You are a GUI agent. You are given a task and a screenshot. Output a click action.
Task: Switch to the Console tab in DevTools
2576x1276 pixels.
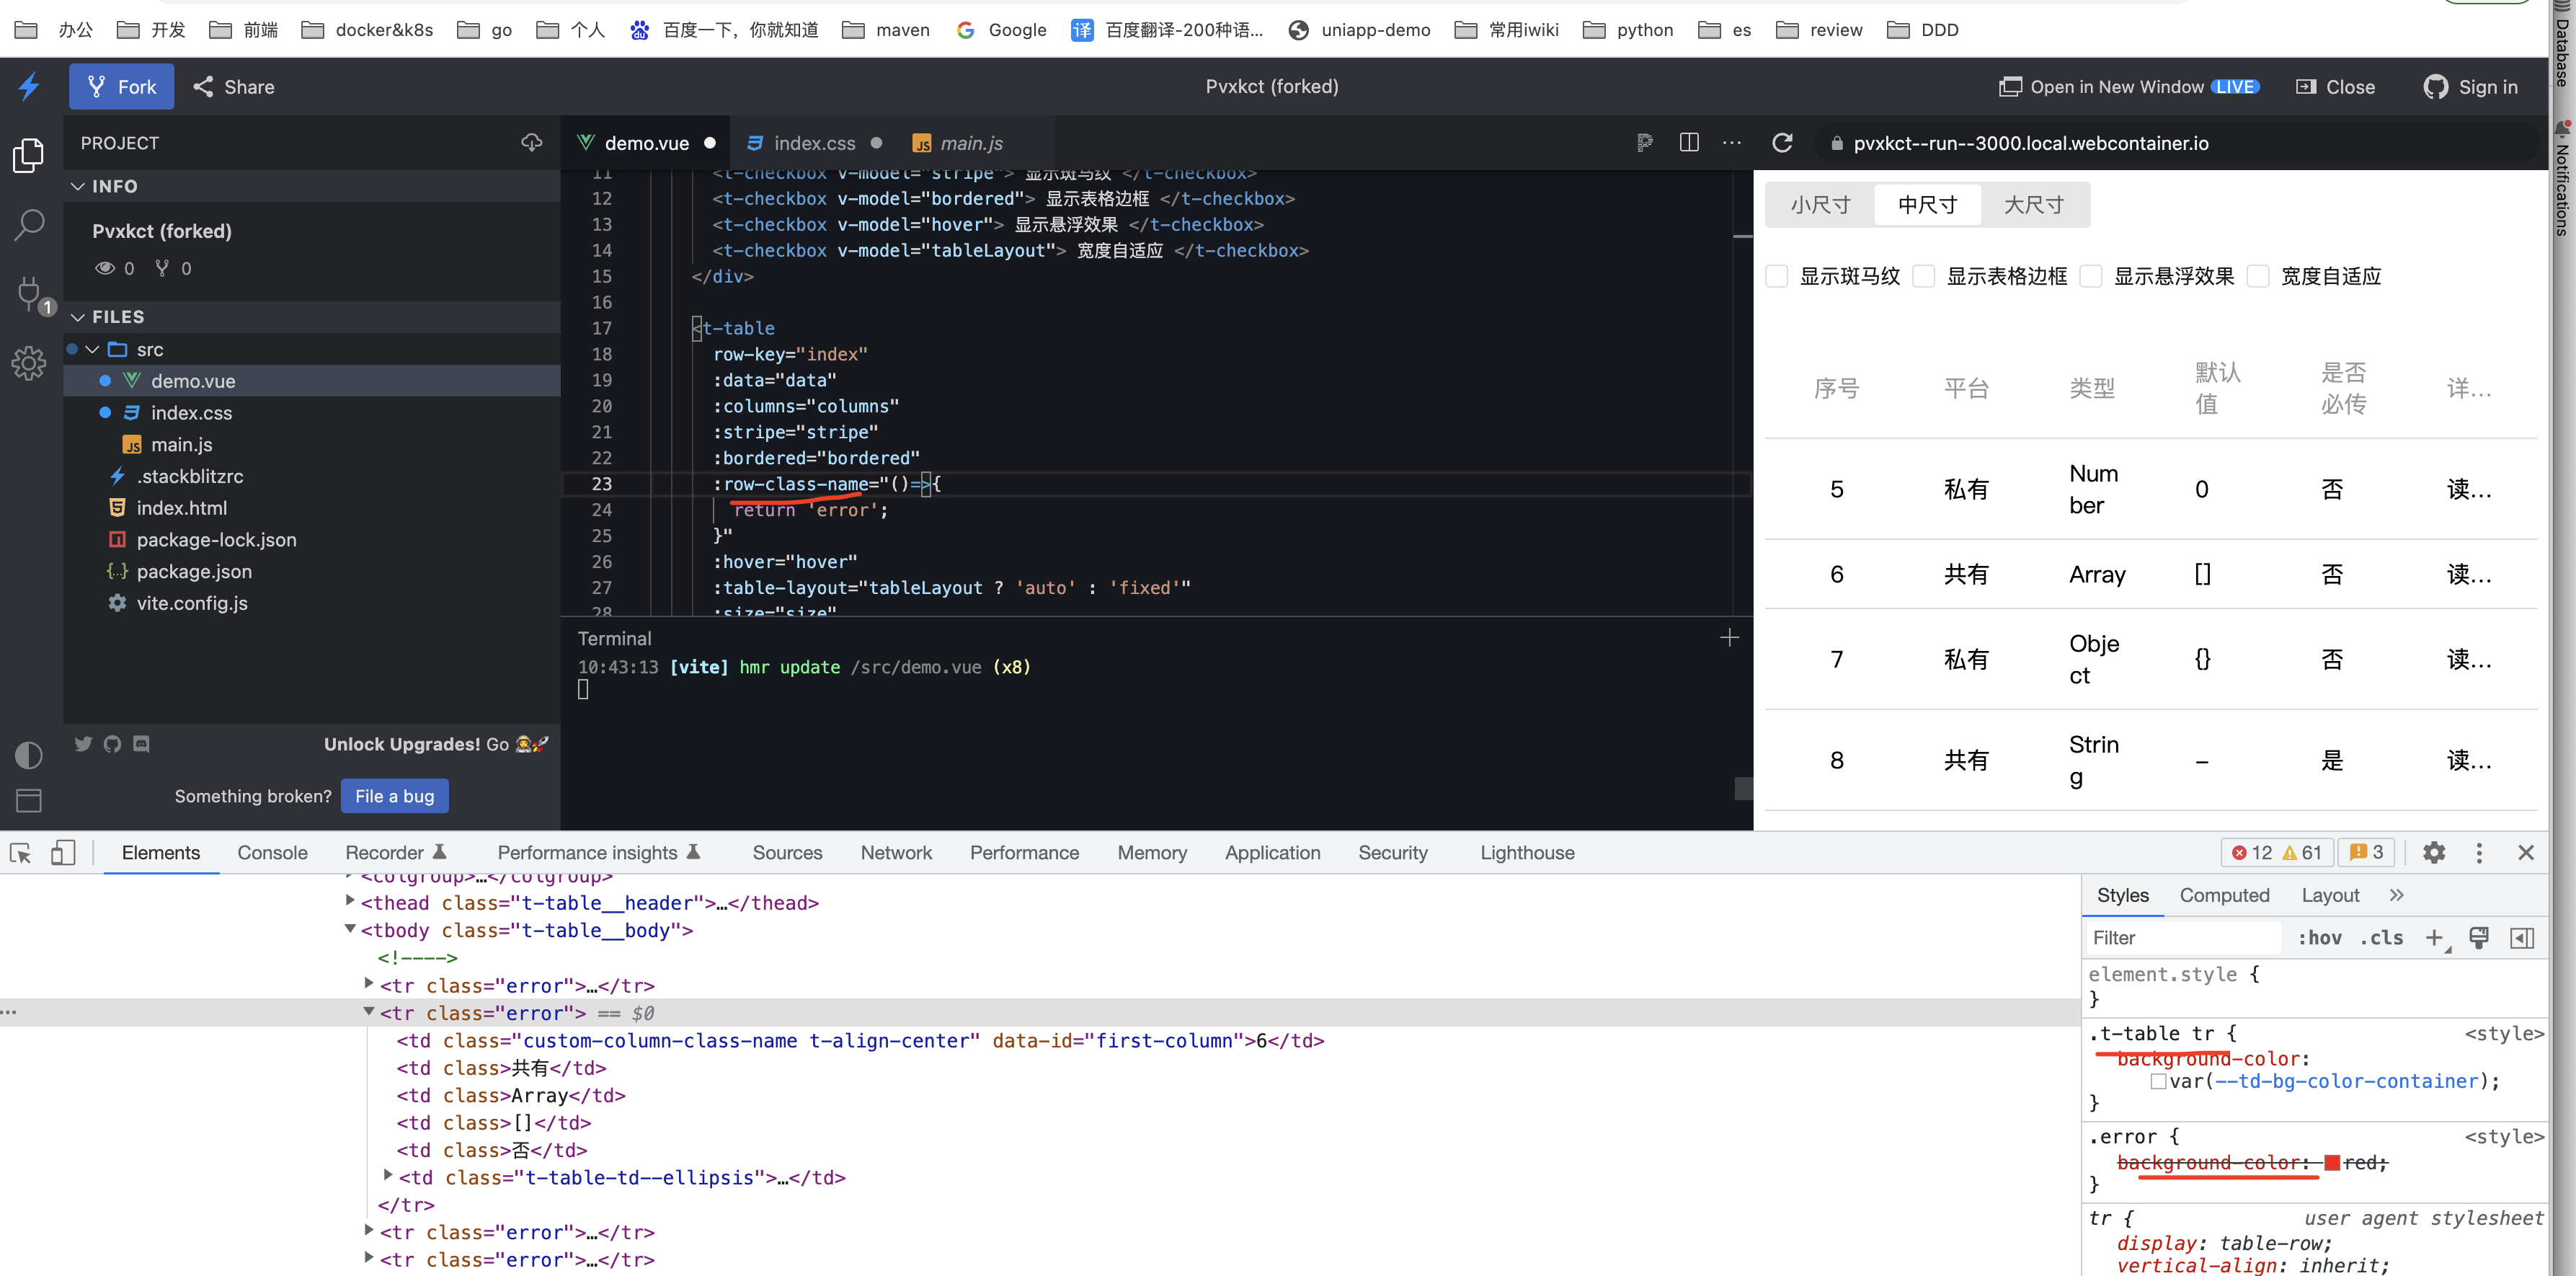click(x=271, y=852)
